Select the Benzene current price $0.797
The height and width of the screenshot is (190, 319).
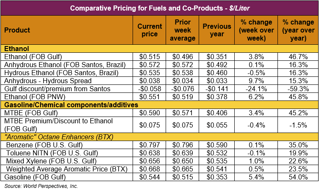[x=150, y=145]
